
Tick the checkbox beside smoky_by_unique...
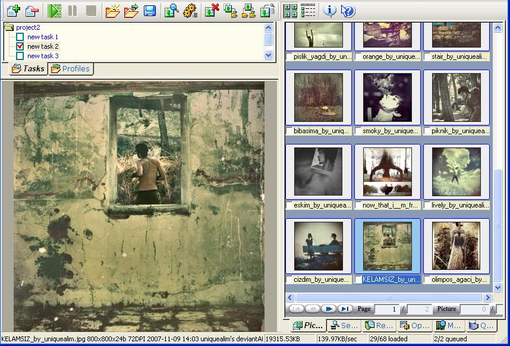358,131
